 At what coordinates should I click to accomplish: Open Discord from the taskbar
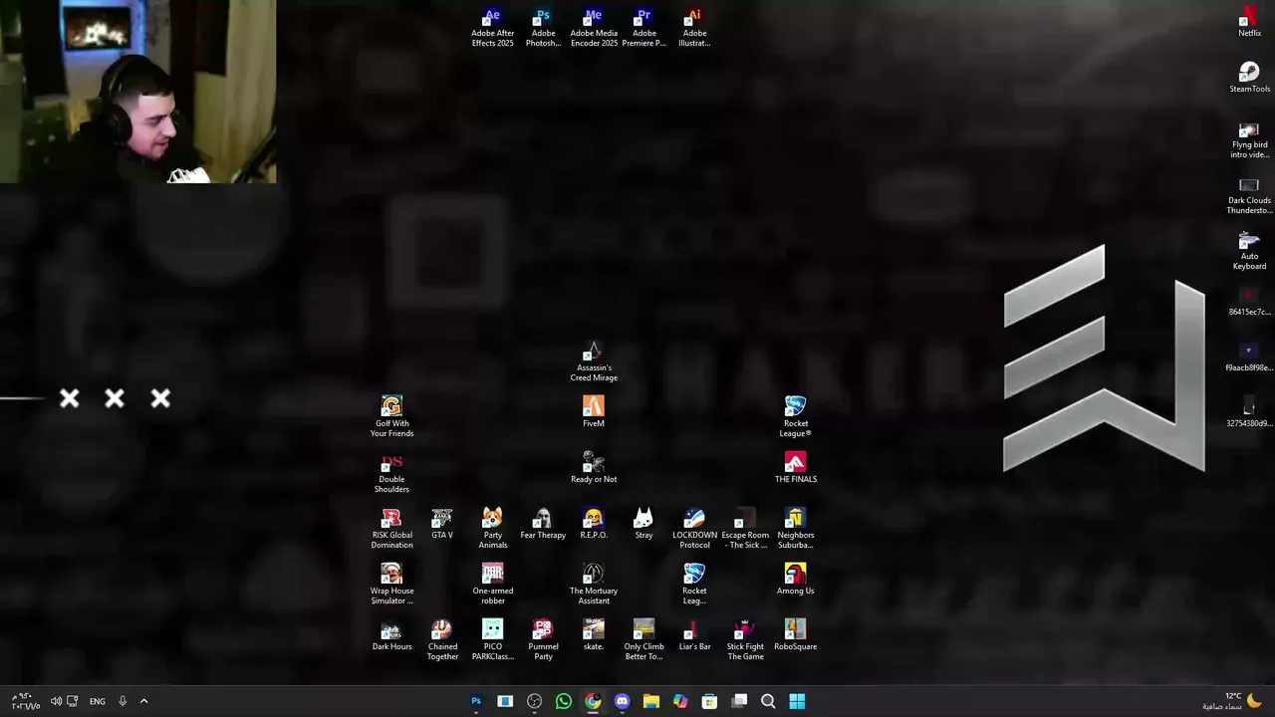[x=623, y=701]
